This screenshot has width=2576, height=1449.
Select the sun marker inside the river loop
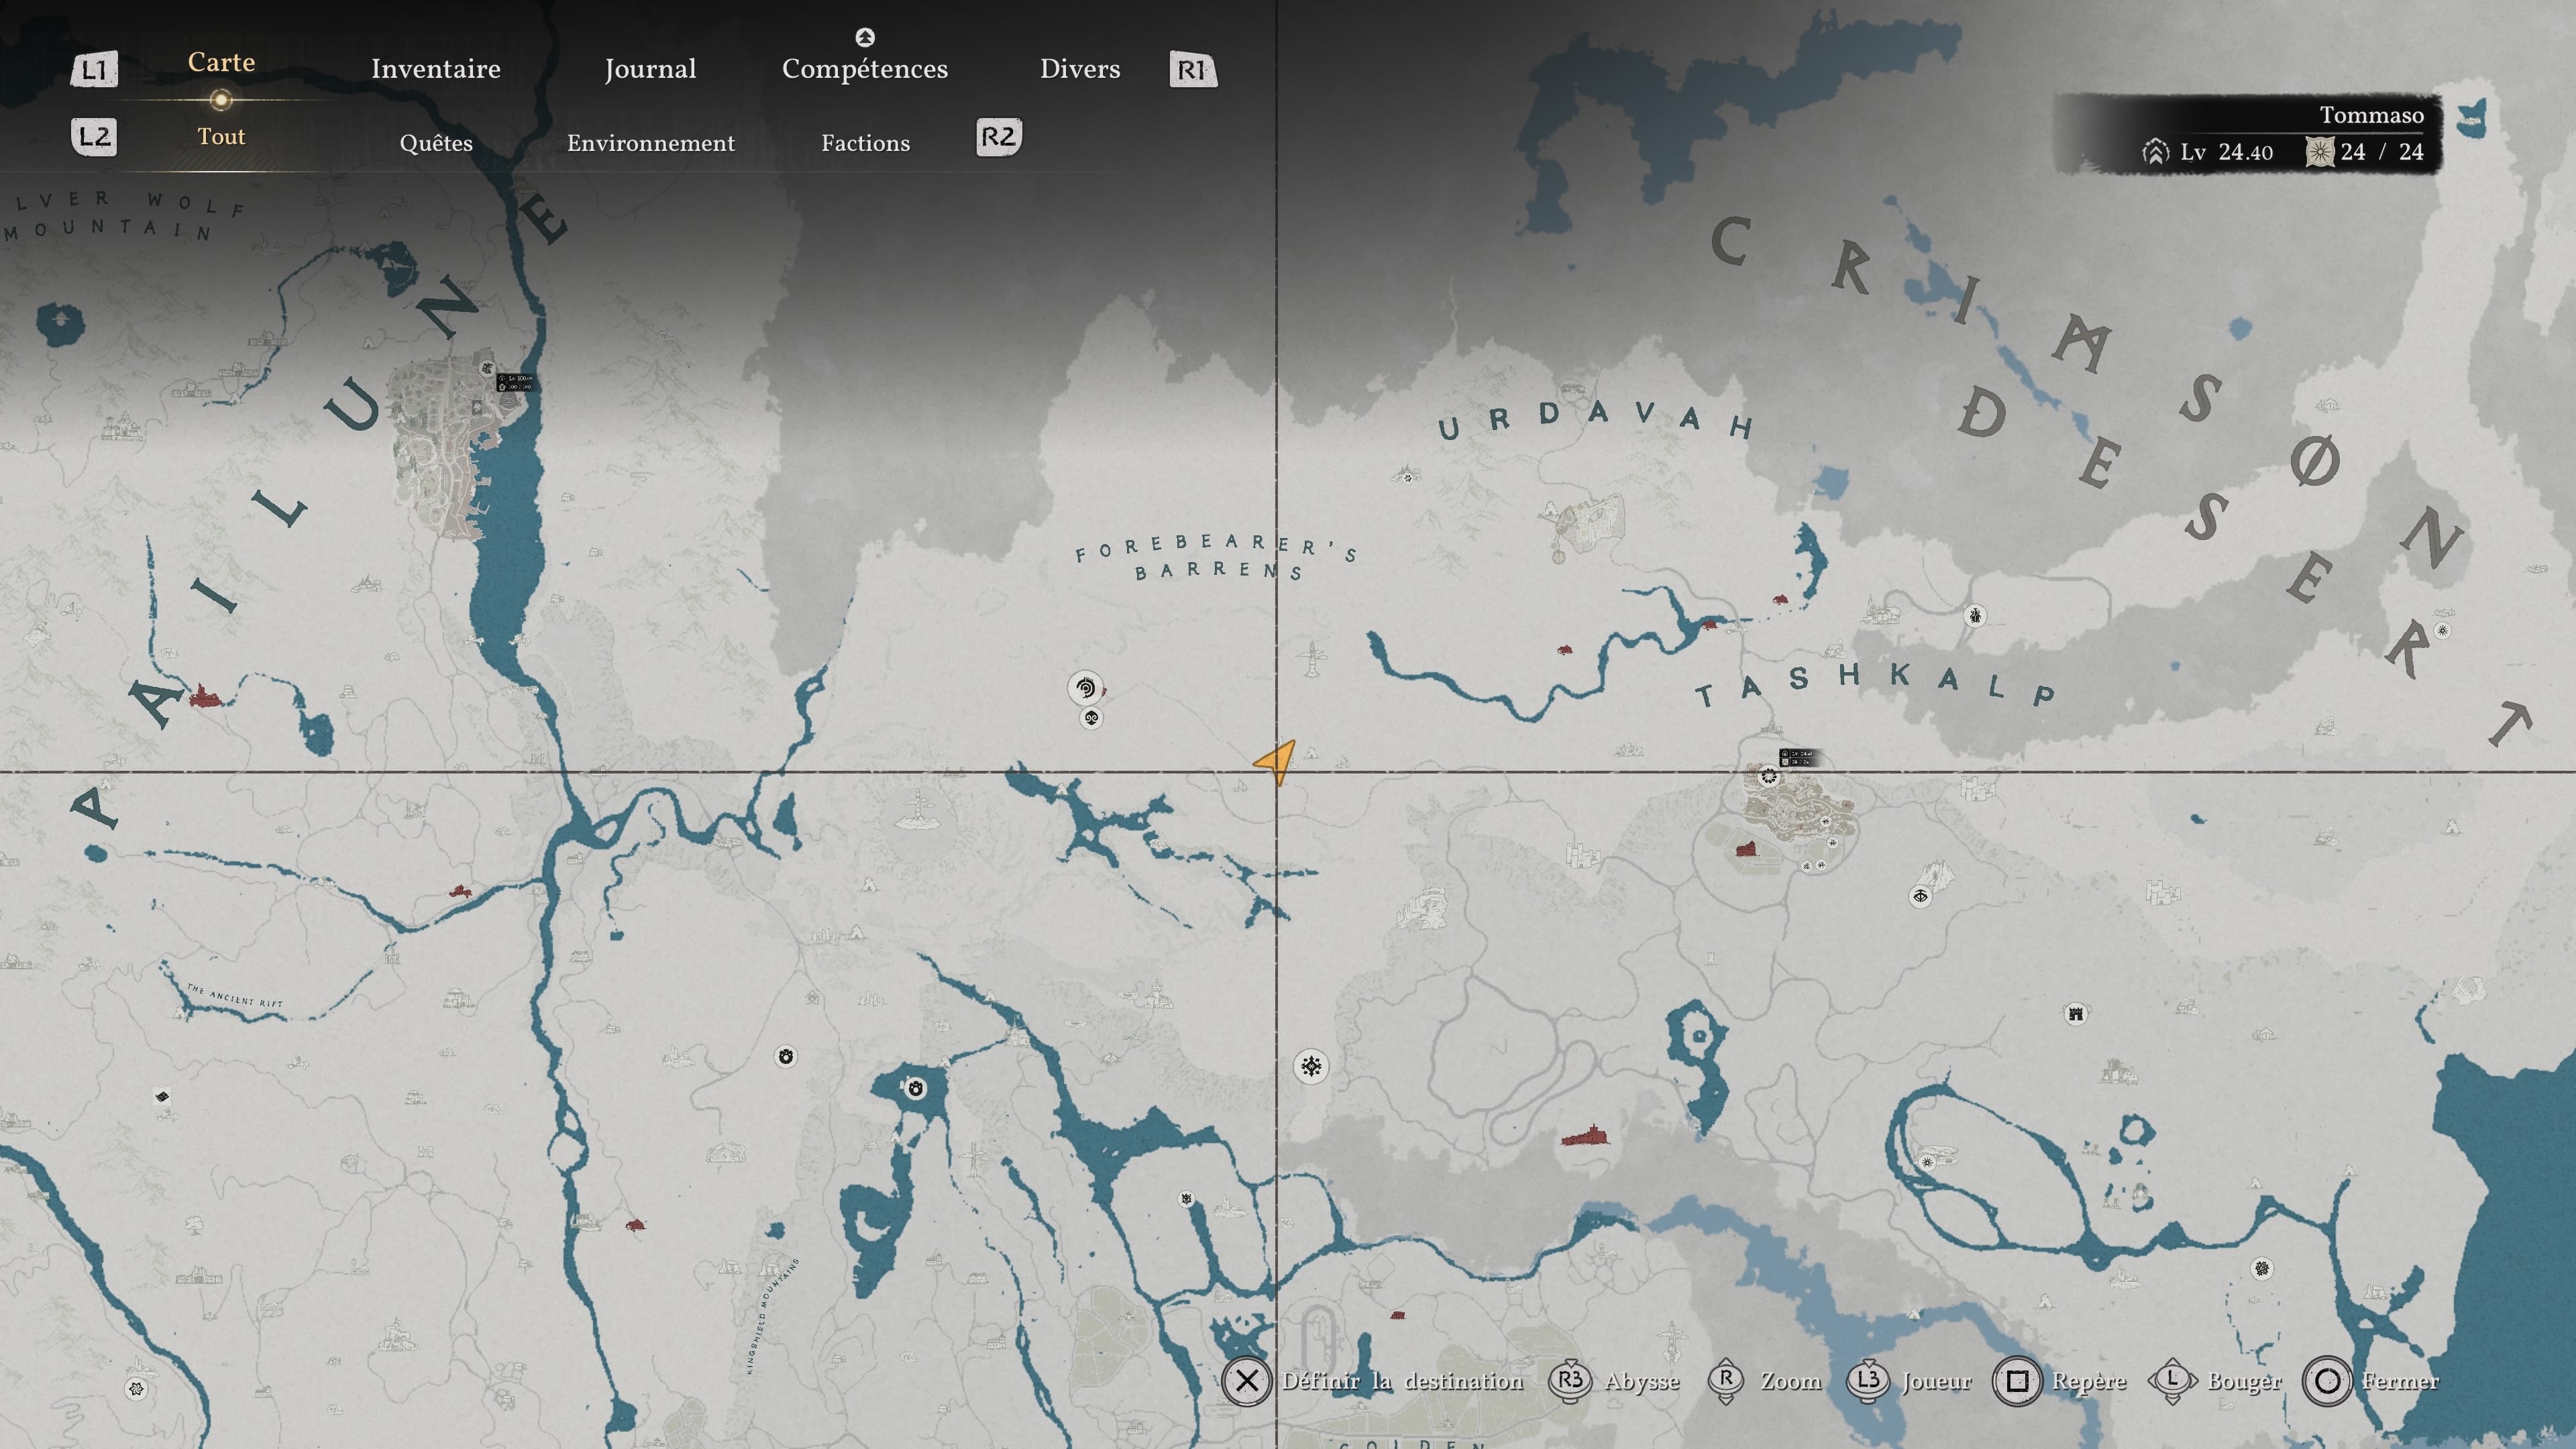pos(1927,1162)
